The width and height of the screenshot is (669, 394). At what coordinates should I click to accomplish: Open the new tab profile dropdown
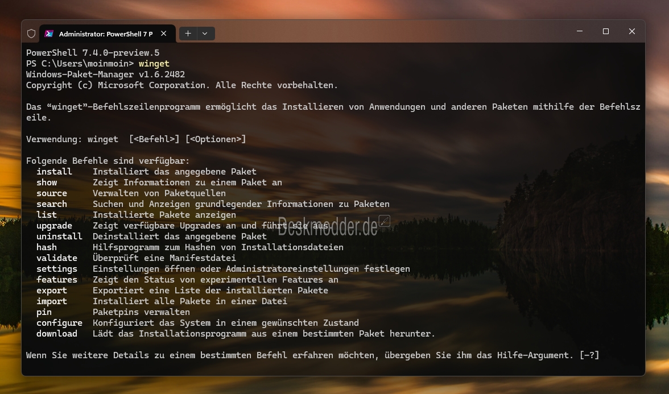point(205,33)
